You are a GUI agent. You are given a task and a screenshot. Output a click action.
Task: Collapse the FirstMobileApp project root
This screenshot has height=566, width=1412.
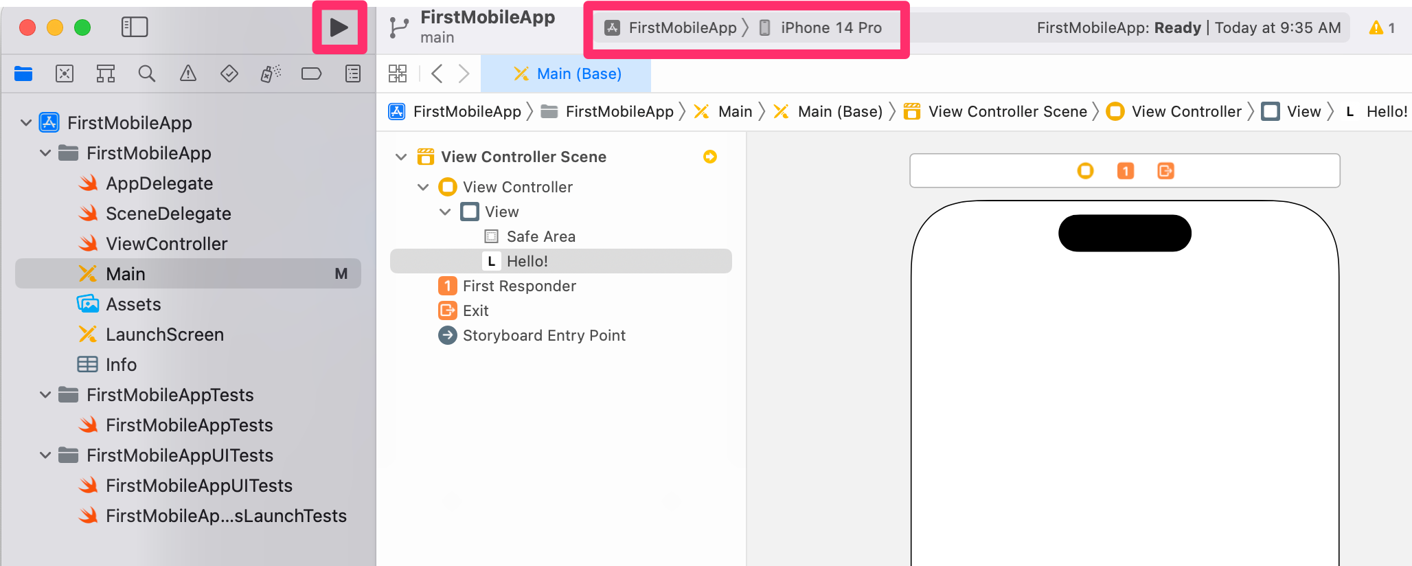(x=26, y=123)
